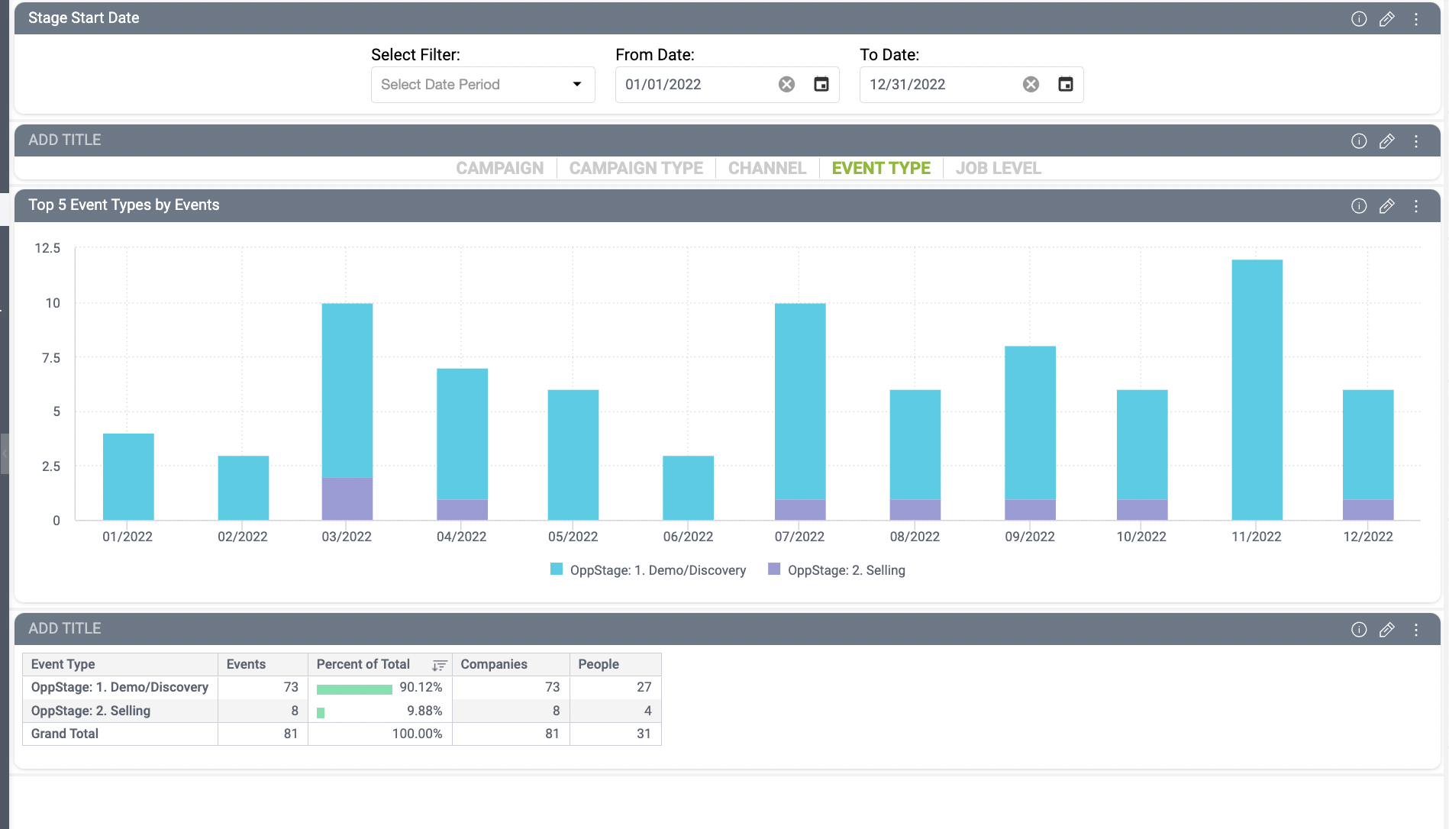
Task: Edit the Top 5 Event Types chart
Action: coord(1387,206)
